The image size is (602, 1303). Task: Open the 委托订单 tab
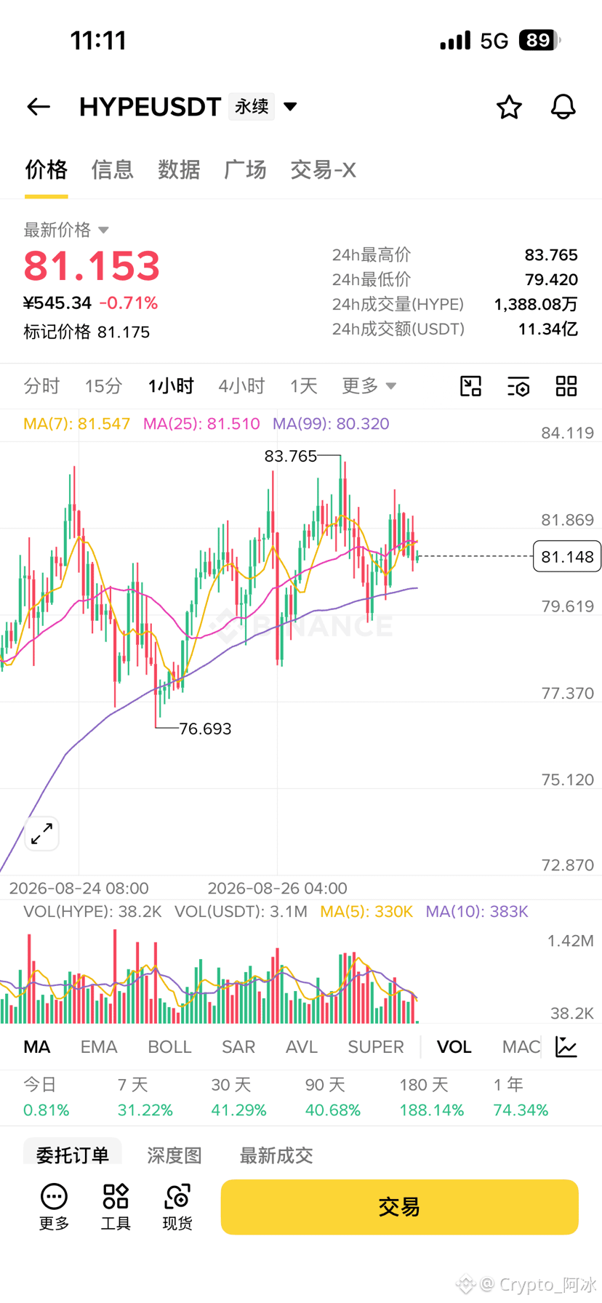tap(73, 1155)
